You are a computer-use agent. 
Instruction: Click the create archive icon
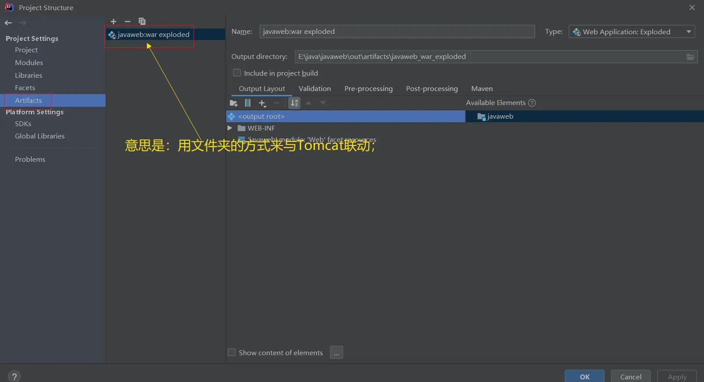pos(248,103)
